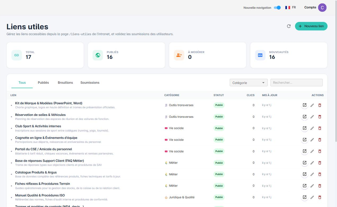Click Vie sociale on Club Sport row

(x=176, y=128)
